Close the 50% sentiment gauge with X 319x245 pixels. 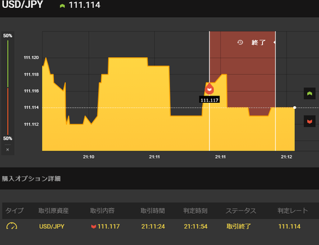pos(7,149)
